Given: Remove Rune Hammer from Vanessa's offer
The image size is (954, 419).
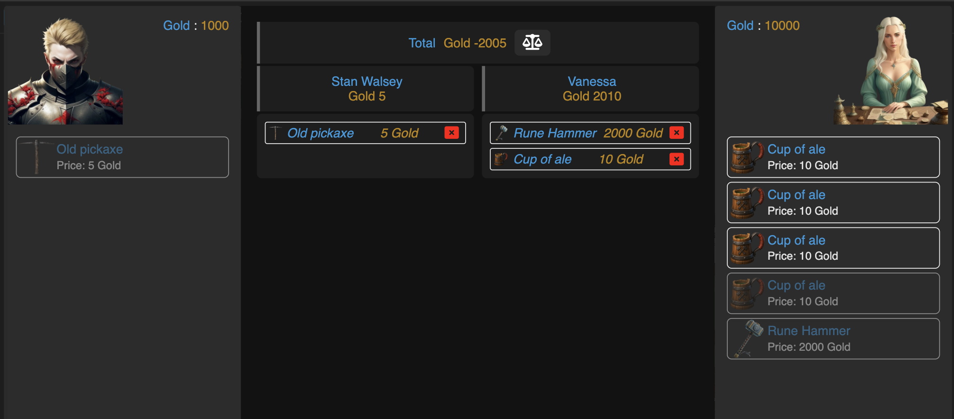Looking at the screenshot, I should [676, 133].
